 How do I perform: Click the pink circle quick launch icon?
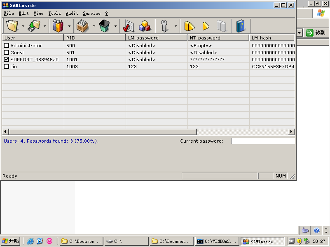[49, 241]
